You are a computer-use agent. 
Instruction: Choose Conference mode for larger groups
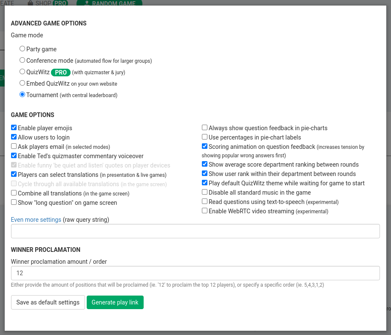(22, 60)
